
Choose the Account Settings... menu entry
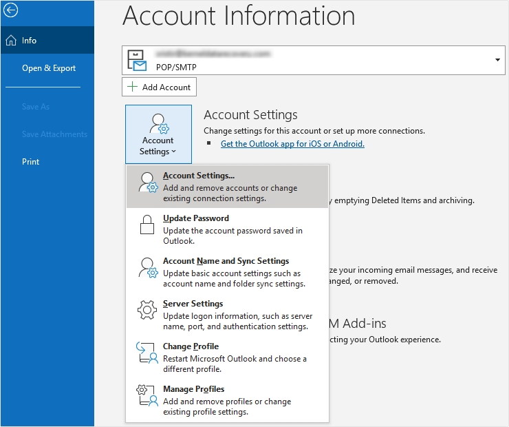point(227,187)
